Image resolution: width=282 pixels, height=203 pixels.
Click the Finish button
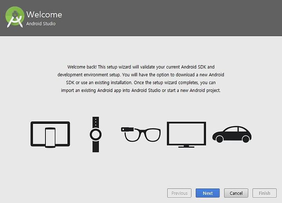[x=264, y=193]
